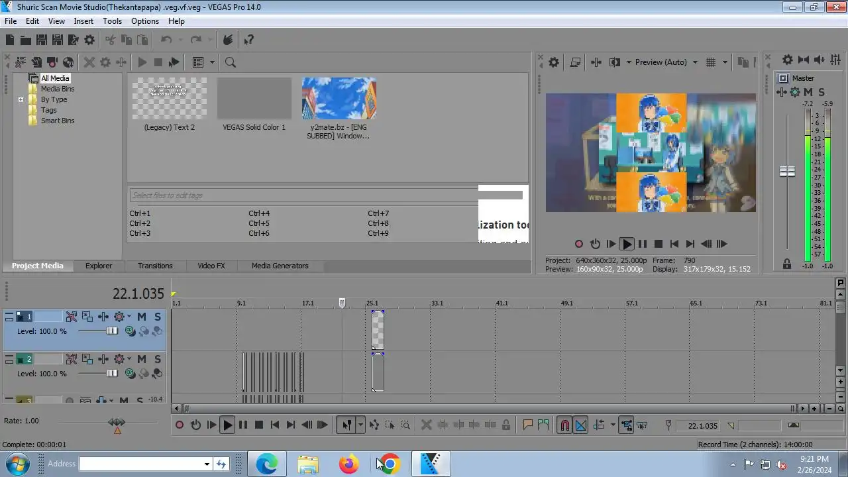Open the media Views dropdown arrow
Viewport: 848px width, 477px height.
click(x=212, y=62)
